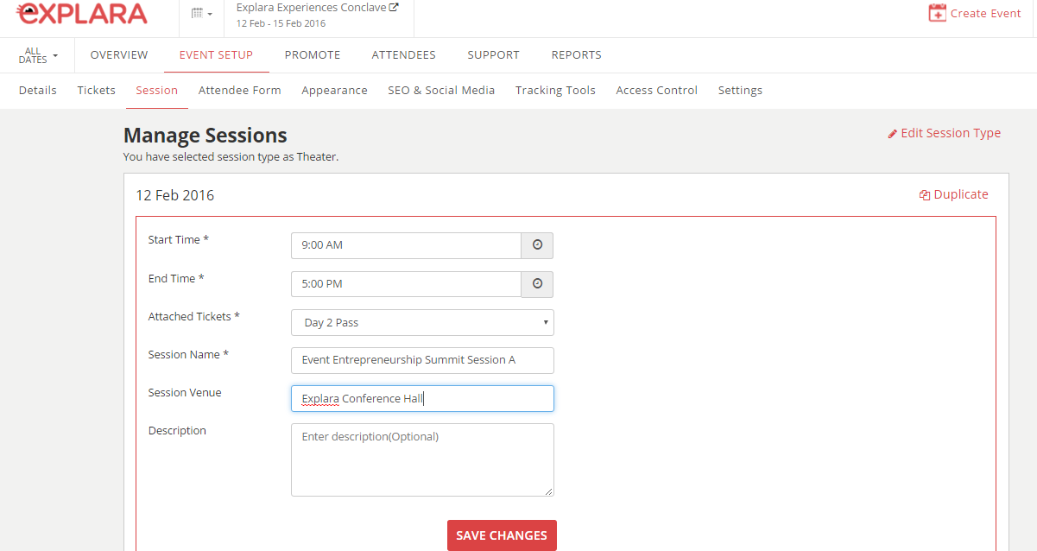1037x551 pixels.
Task: Click the Session Name label
Action: point(189,355)
